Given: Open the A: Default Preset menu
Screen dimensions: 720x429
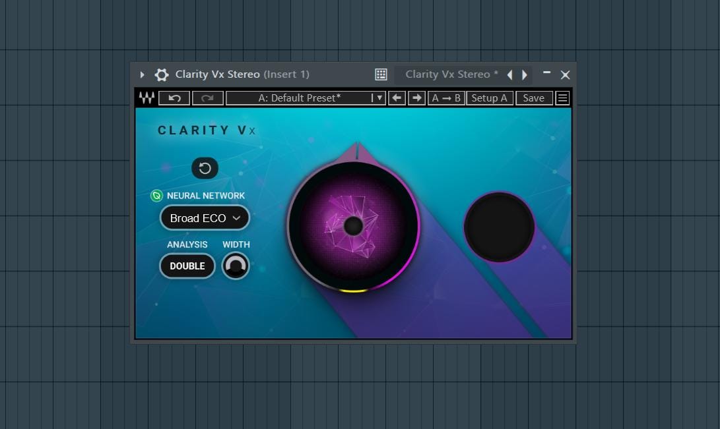Looking at the screenshot, I should click(300, 98).
